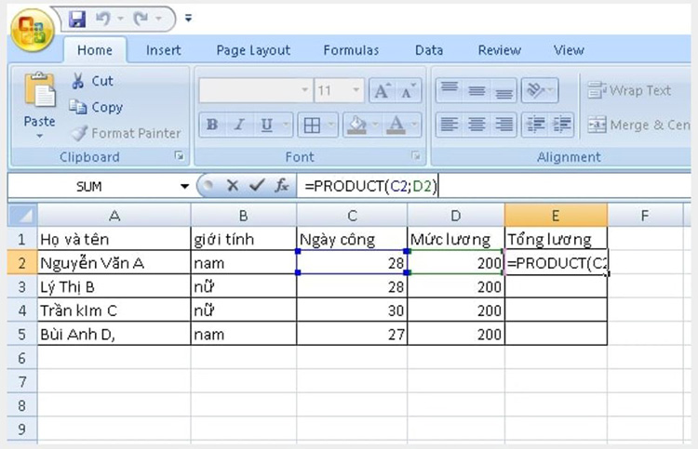Click the Office button orb

click(32, 31)
